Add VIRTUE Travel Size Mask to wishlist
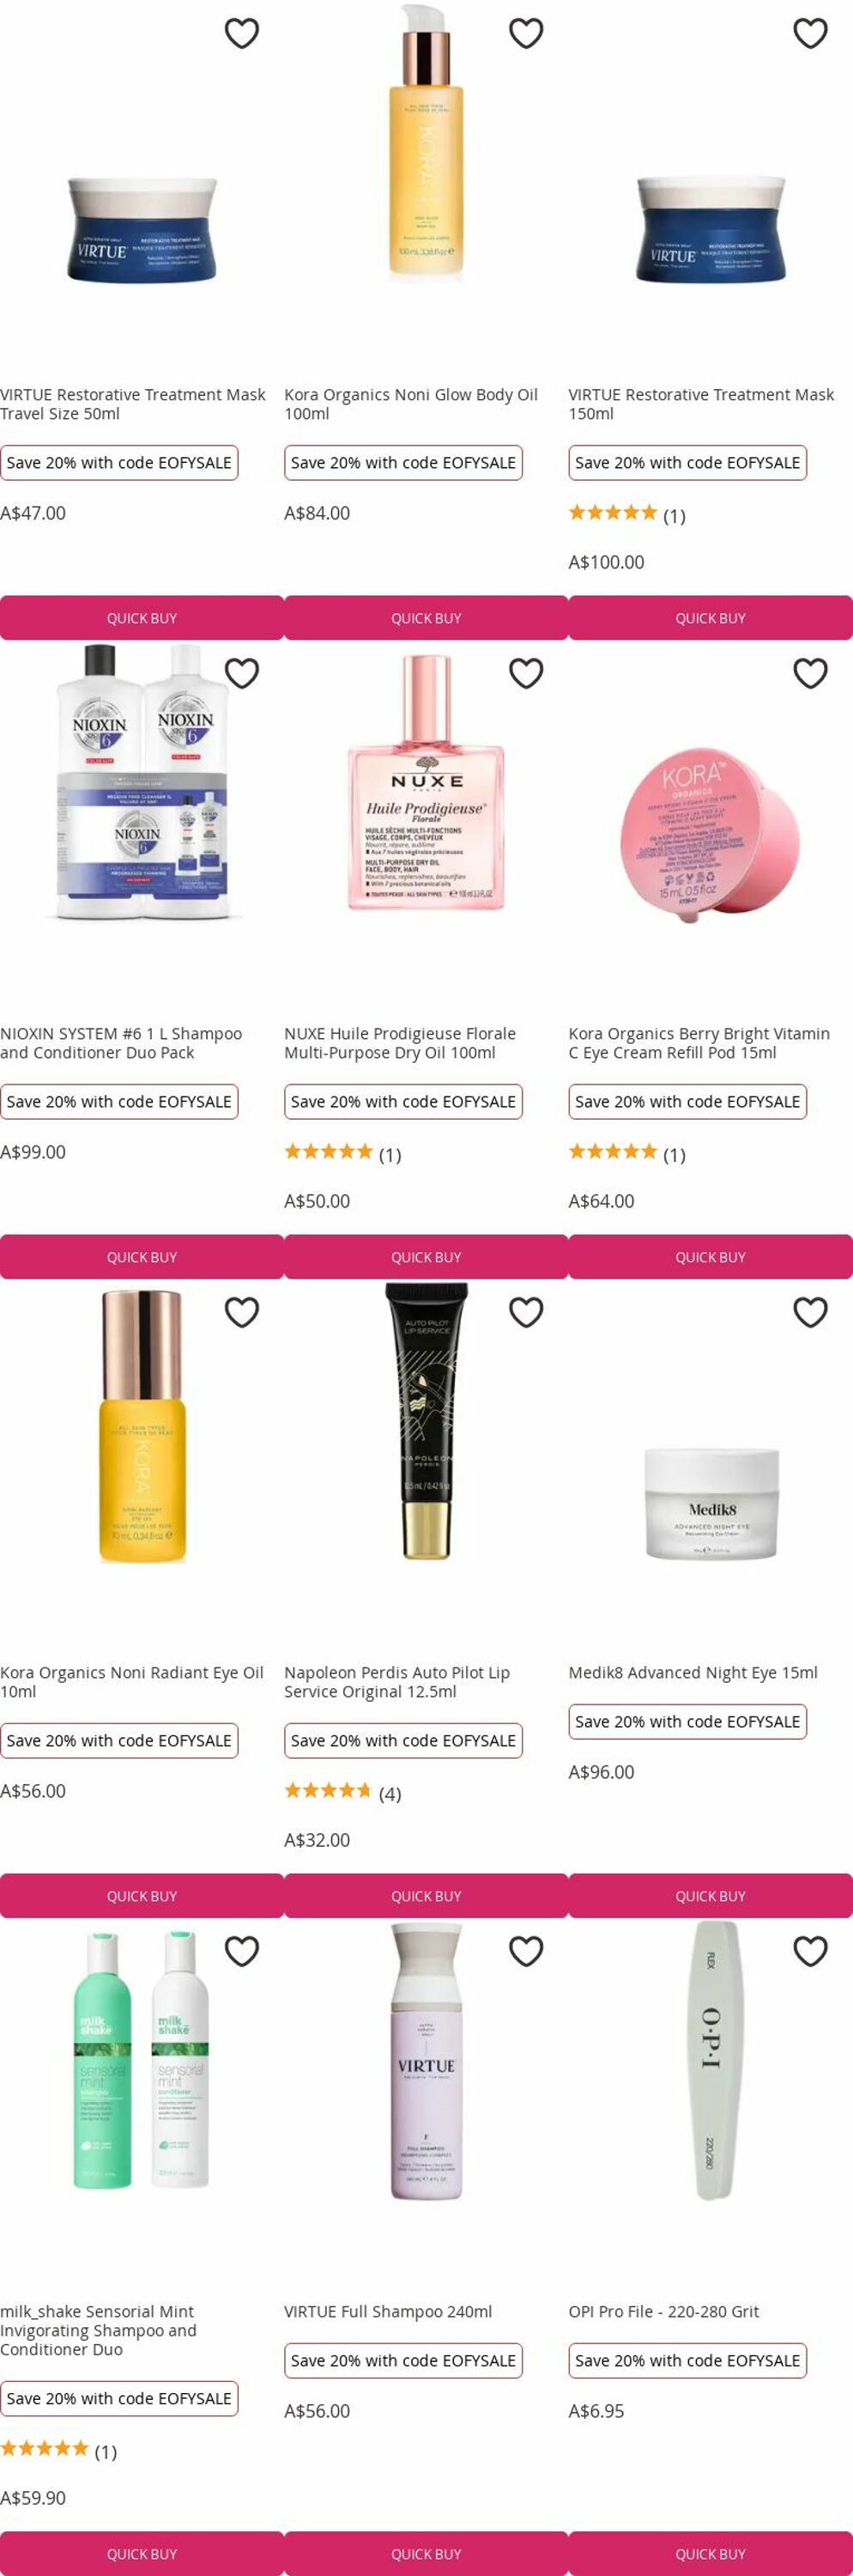The image size is (853, 2576). click(x=242, y=33)
